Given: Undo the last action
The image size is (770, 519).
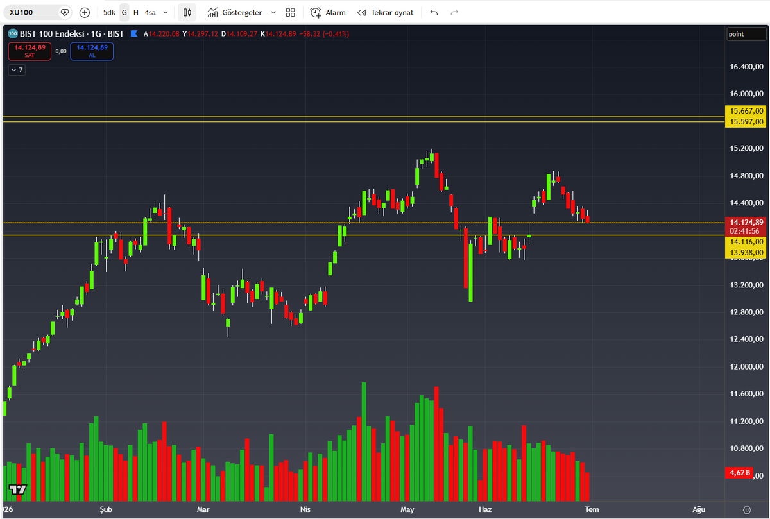Looking at the screenshot, I should (434, 12).
